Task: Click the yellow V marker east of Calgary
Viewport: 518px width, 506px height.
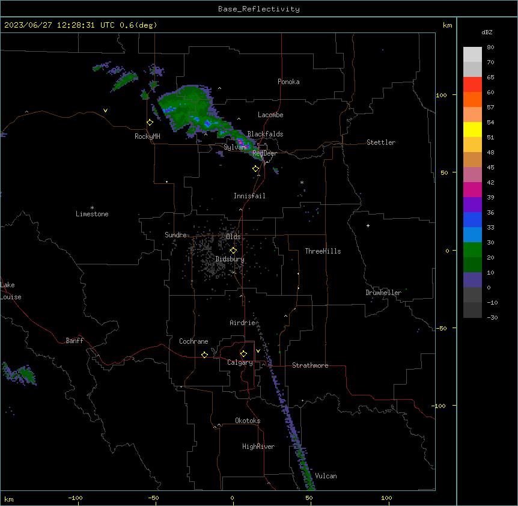Action: [258, 351]
